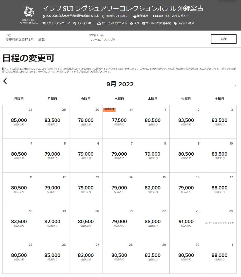
Task: Click the phone icon beside +81 980-74-5511
Action: pos(103,16)
